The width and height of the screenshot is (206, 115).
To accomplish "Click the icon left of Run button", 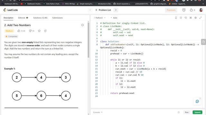I will coord(179,112).
